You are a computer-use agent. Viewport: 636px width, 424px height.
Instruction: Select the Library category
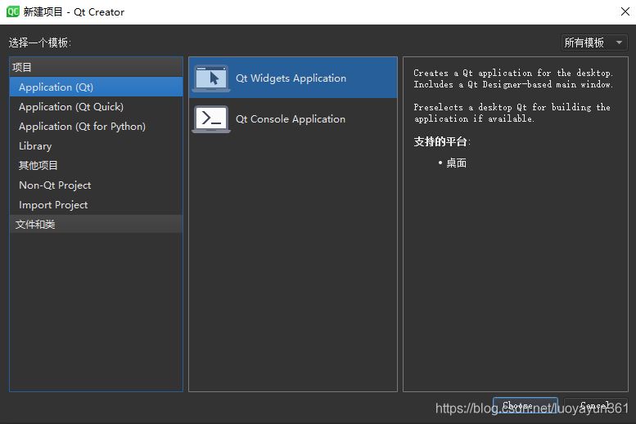[x=35, y=146]
